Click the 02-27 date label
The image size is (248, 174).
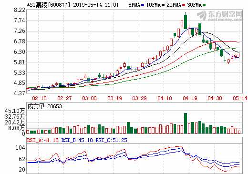coord(64,98)
